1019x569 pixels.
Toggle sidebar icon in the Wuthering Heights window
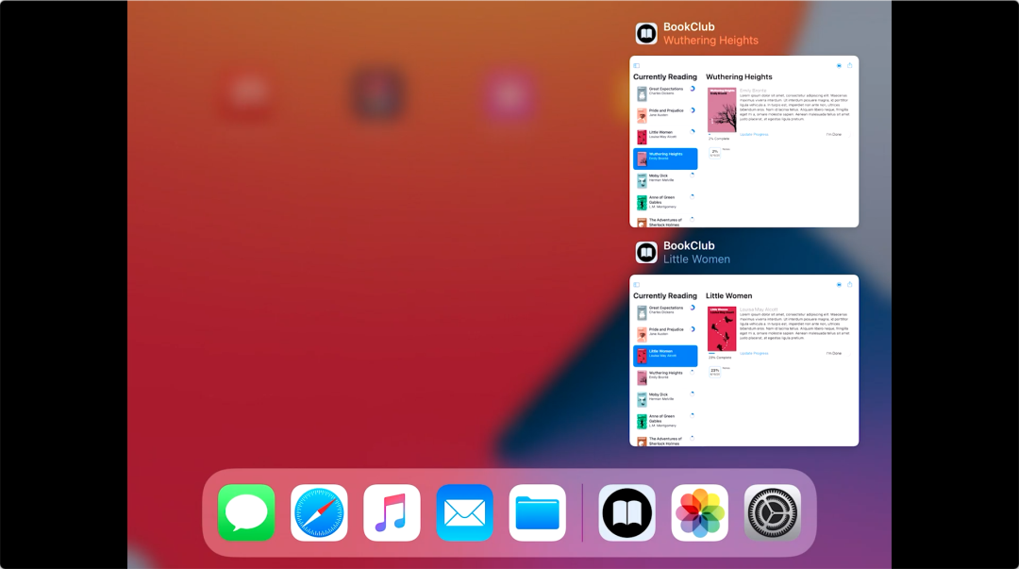[637, 66]
